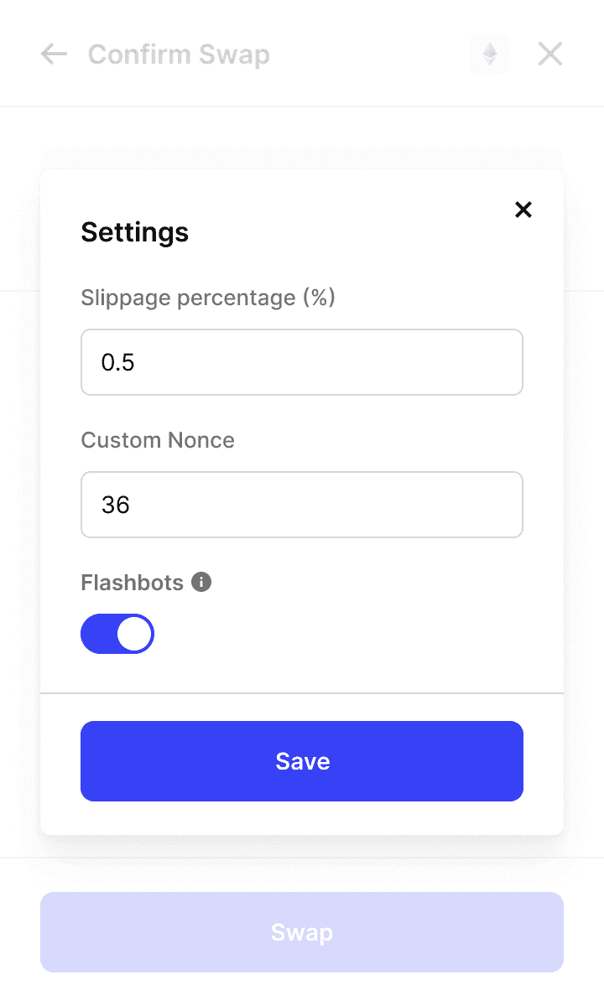The width and height of the screenshot is (604, 1006).
Task: Click the back arrow next to Confirm Swap
Action: point(52,54)
